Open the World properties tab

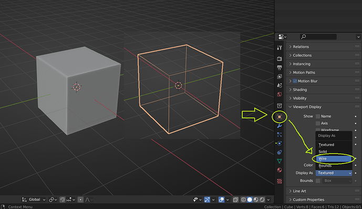pos(280,94)
